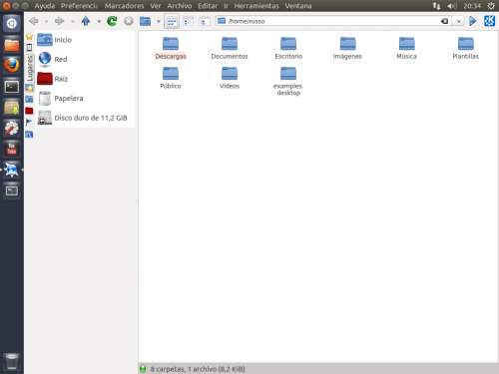Click the red folder sidebar tab icon

point(29,111)
